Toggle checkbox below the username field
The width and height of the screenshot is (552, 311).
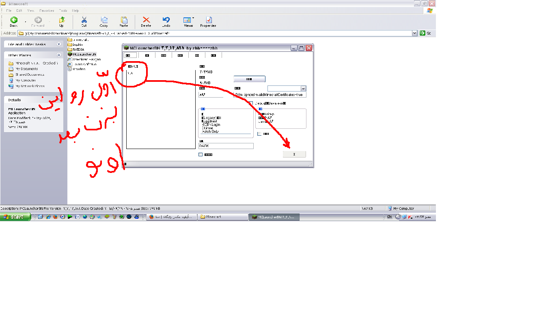[x=201, y=154]
